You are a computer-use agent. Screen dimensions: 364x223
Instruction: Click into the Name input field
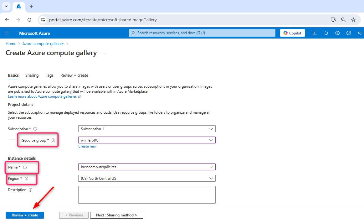click(x=147, y=167)
